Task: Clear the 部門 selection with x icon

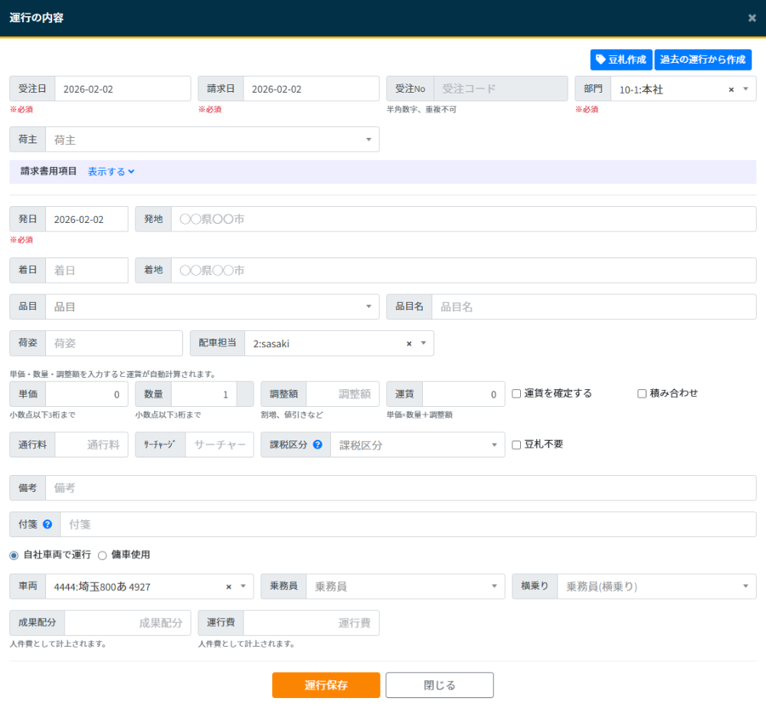Action: (x=731, y=90)
